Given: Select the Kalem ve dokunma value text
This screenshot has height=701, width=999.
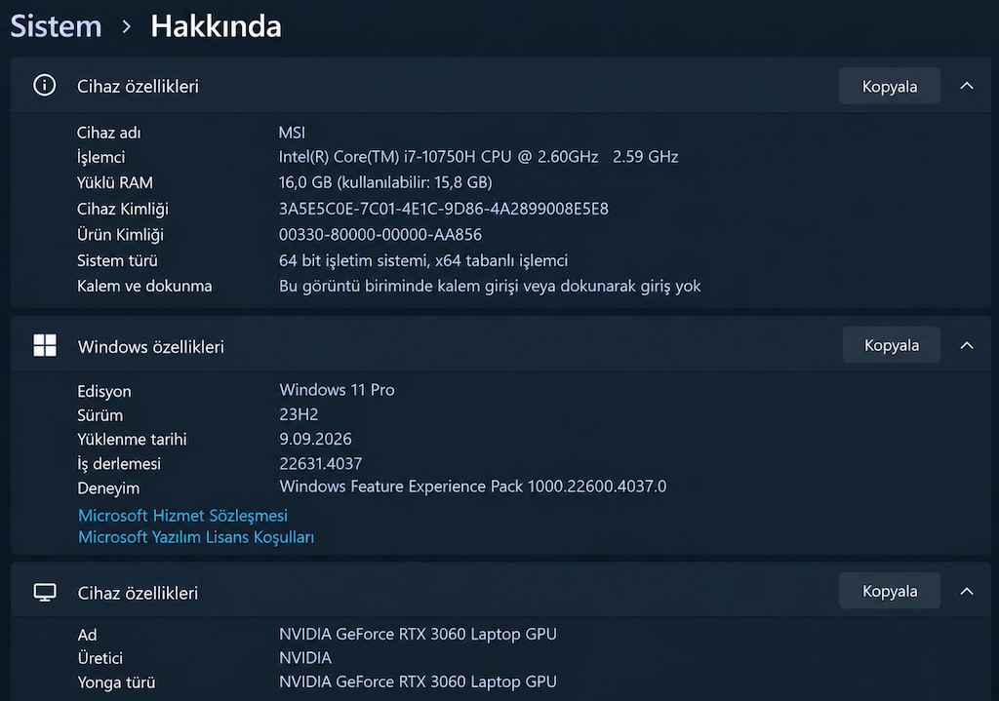Looking at the screenshot, I should [x=490, y=286].
